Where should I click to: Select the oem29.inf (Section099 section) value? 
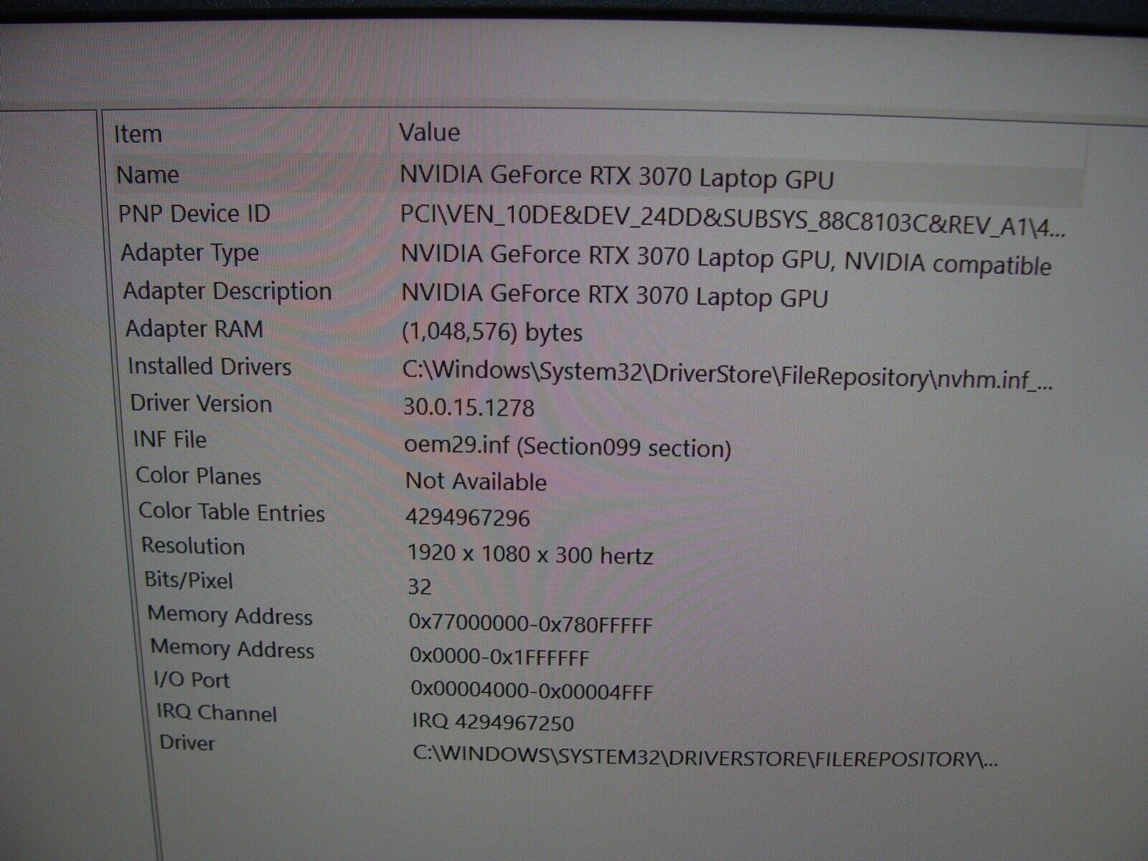(568, 447)
